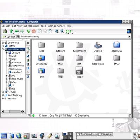This screenshot has height=140, width=140.
Task: Open the apps folder icon
Action: [42, 45]
